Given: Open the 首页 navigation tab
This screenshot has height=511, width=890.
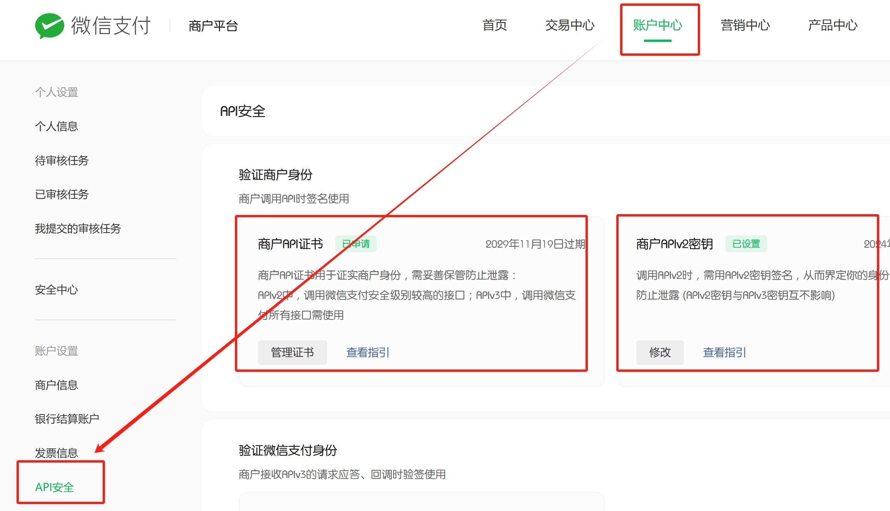Looking at the screenshot, I should 495,25.
